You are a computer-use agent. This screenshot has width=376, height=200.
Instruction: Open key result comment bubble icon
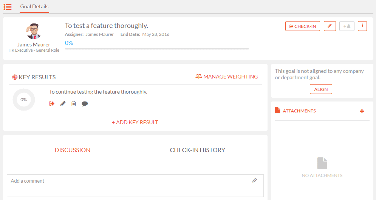(85, 104)
